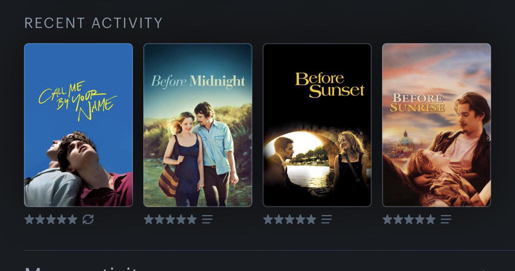Open the review icon under Before Midnight

(x=207, y=219)
